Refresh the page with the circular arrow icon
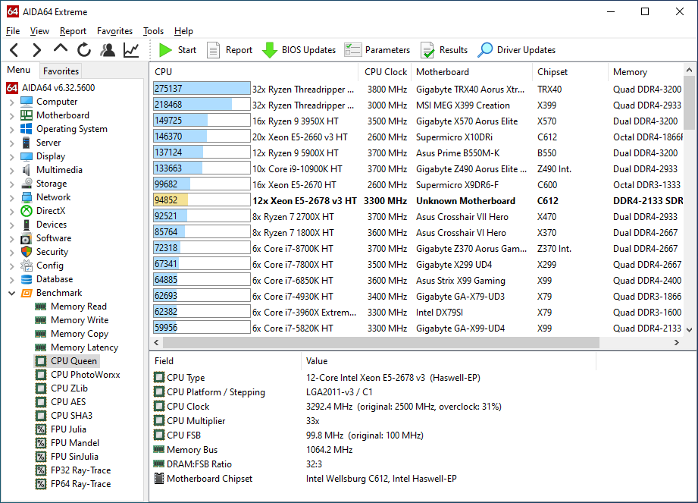Image resolution: width=698 pixels, height=503 pixels. click(x=84, y=50)
